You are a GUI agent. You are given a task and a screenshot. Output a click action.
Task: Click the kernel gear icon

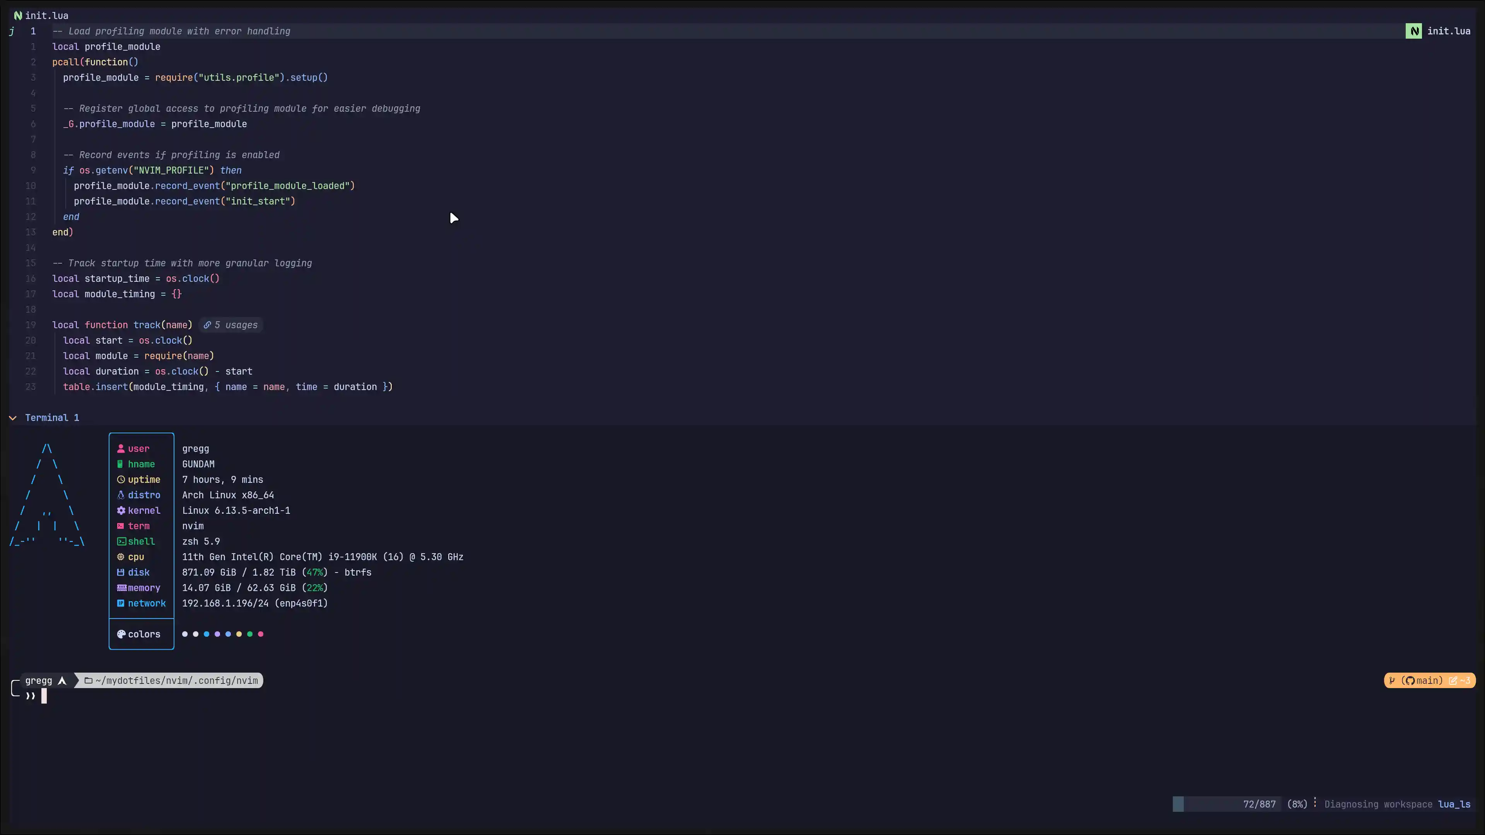click(122, 511)
